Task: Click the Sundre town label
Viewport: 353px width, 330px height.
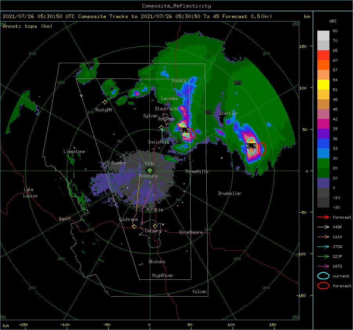Action: [119, 162]
